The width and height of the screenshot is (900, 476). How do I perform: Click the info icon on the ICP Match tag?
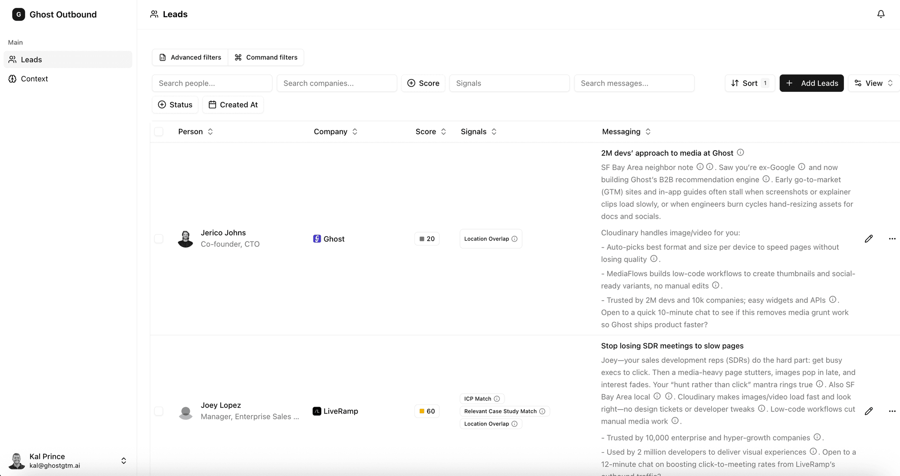[x=497, y=399]
